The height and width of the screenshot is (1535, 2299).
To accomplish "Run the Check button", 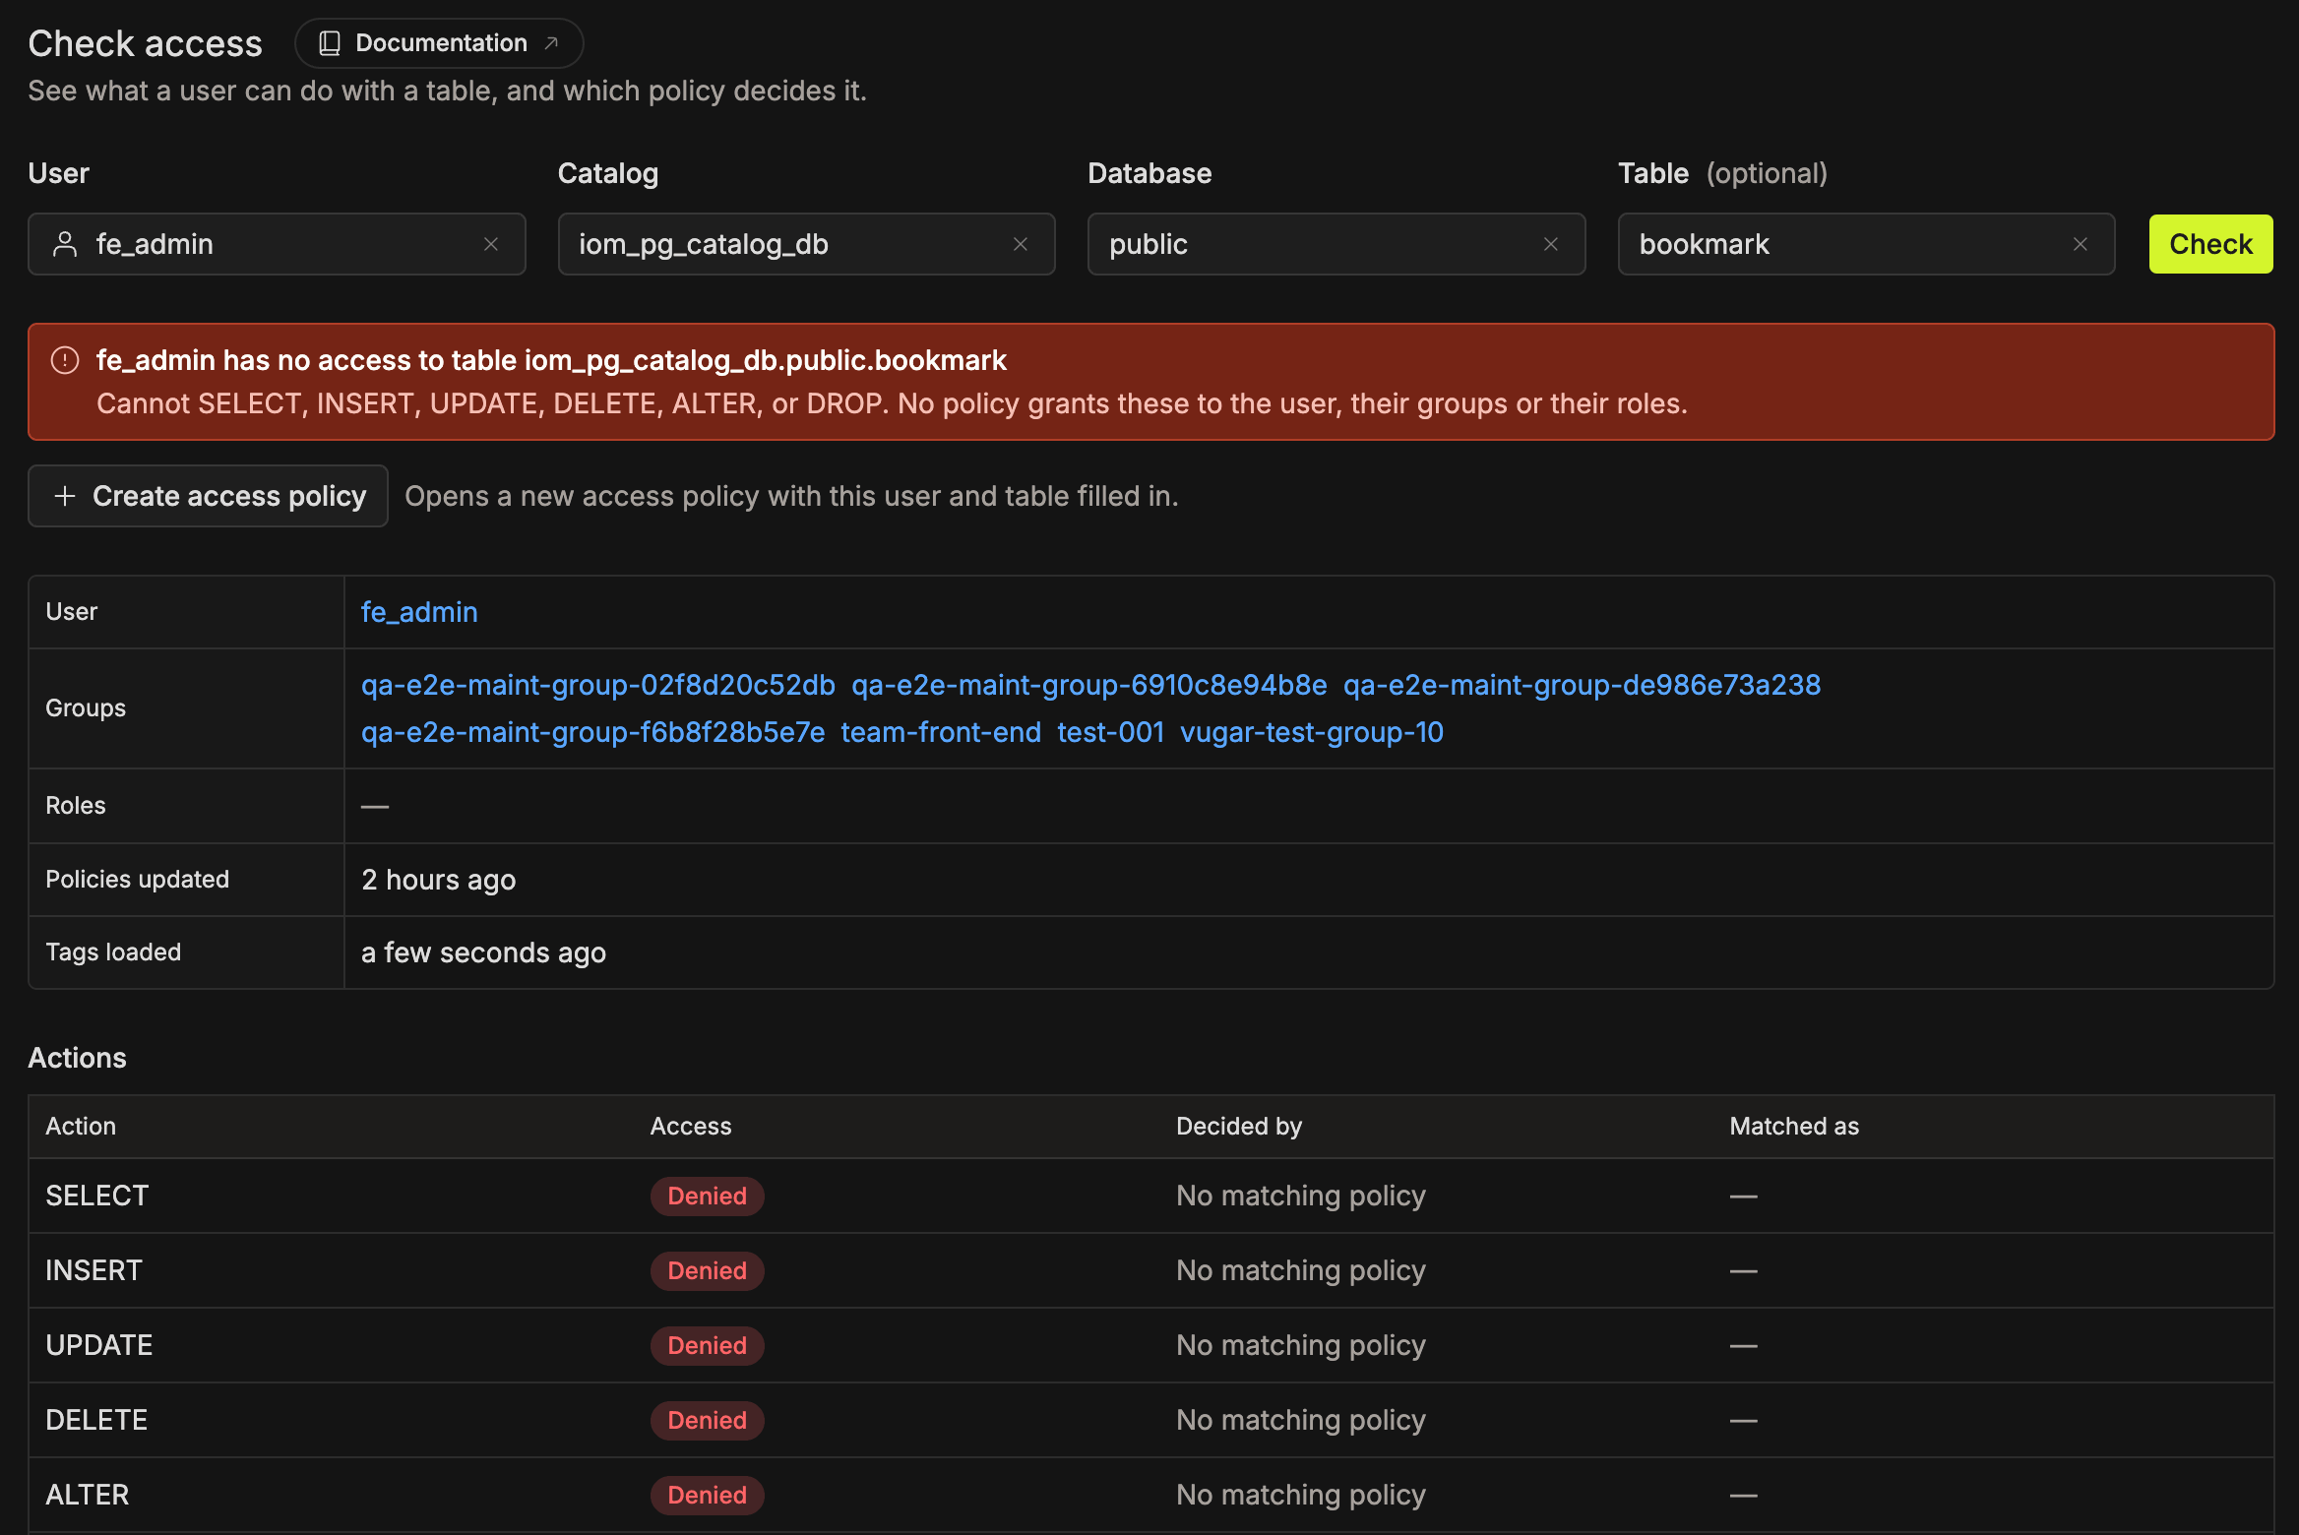I will click(x=2210, y=244).
